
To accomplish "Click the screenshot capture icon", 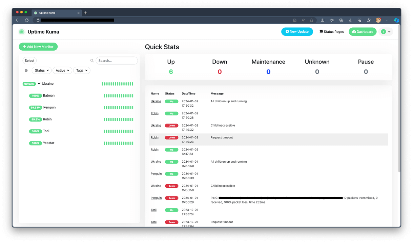I will tap(369, 20).
